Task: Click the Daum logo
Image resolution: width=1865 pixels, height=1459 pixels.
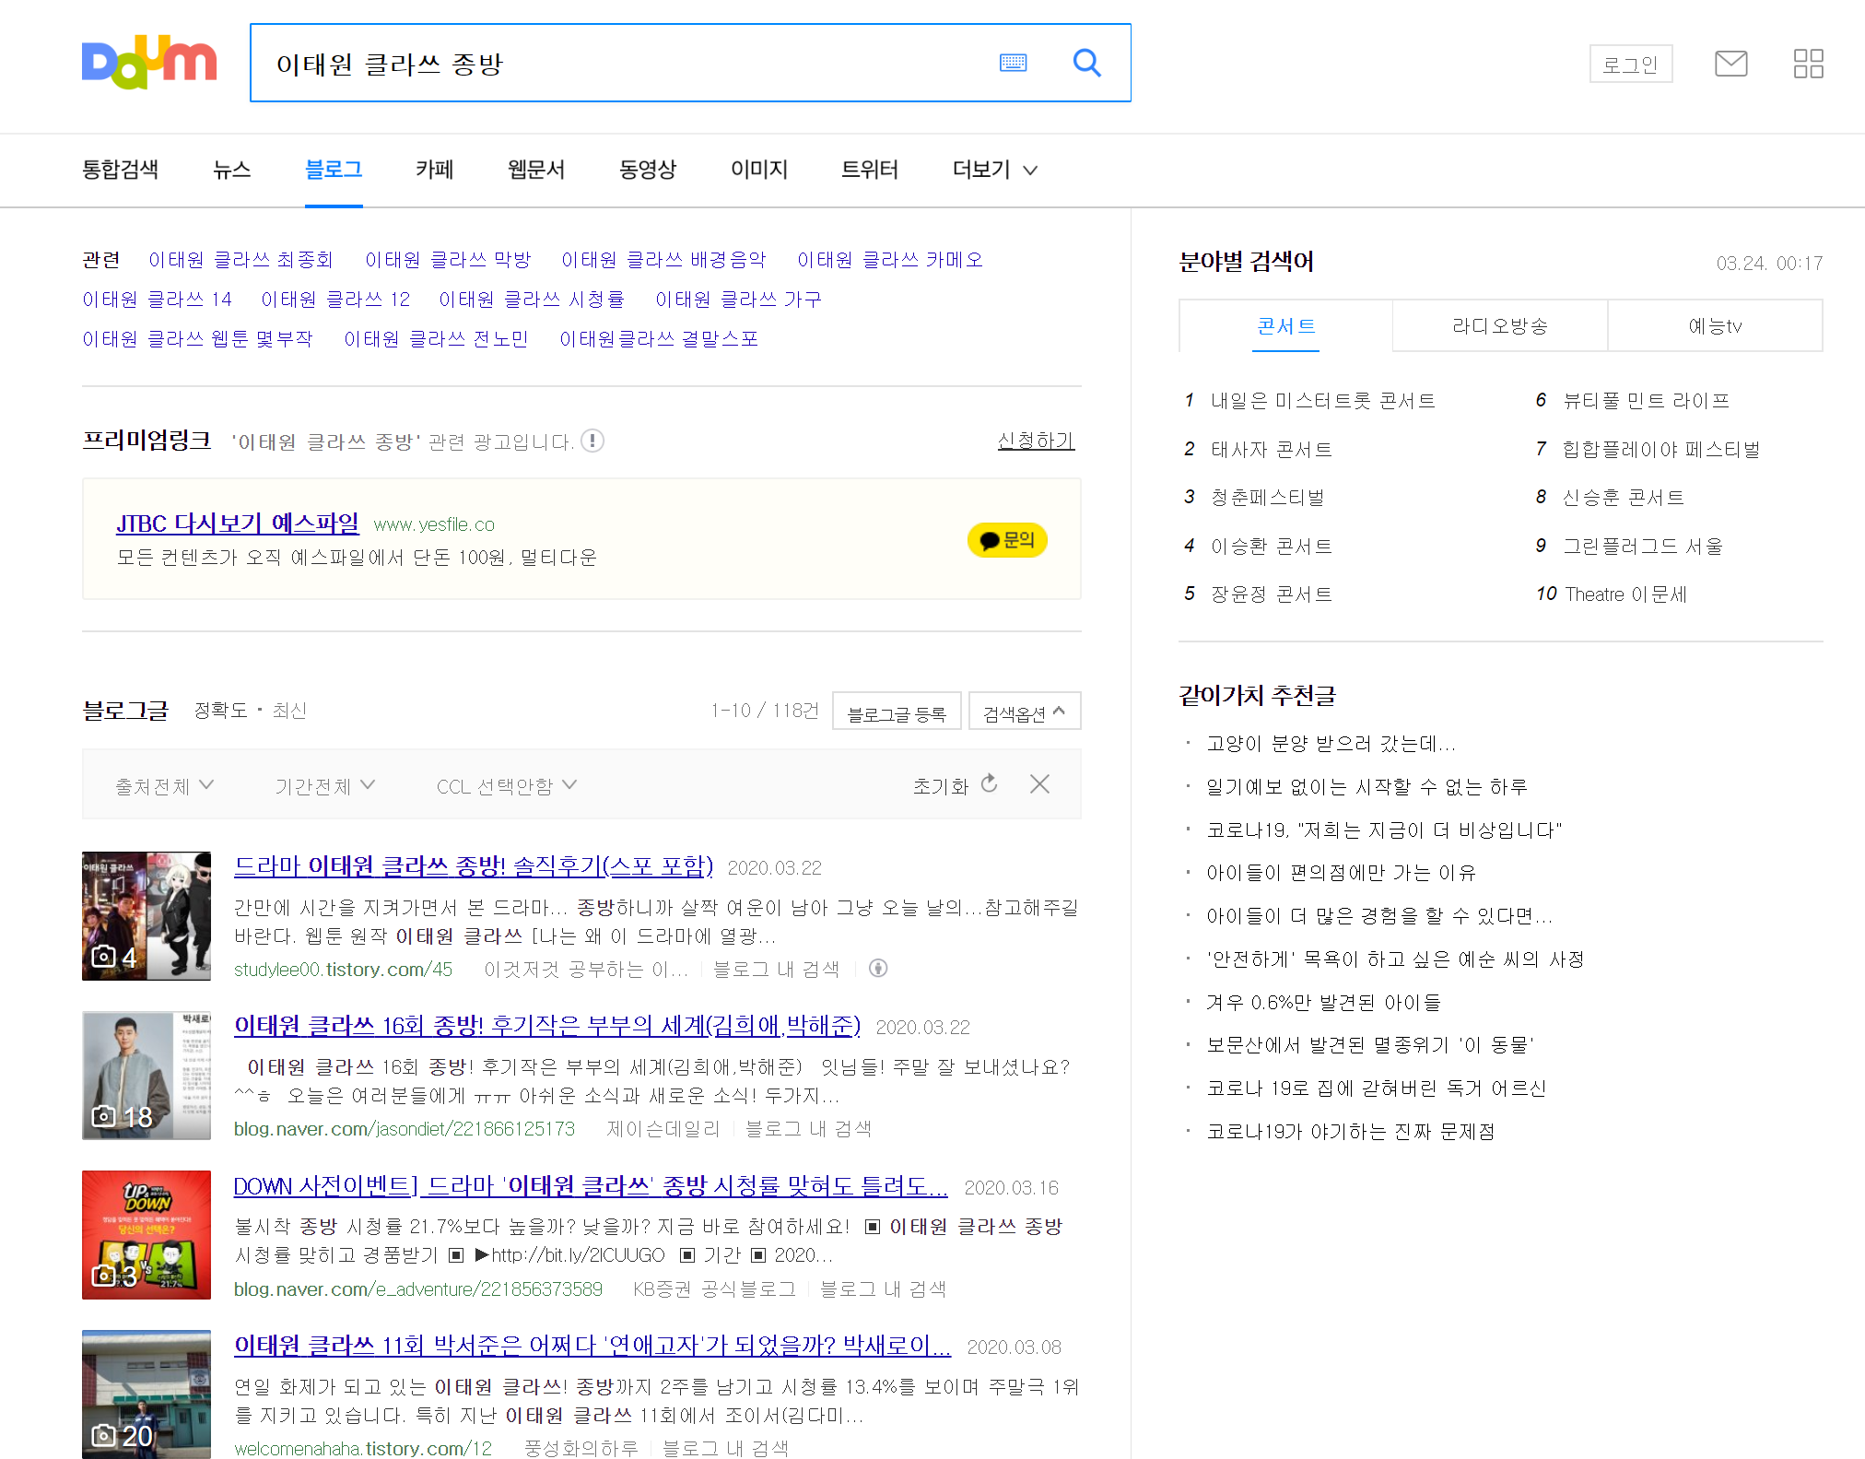Action: [149, 63]
